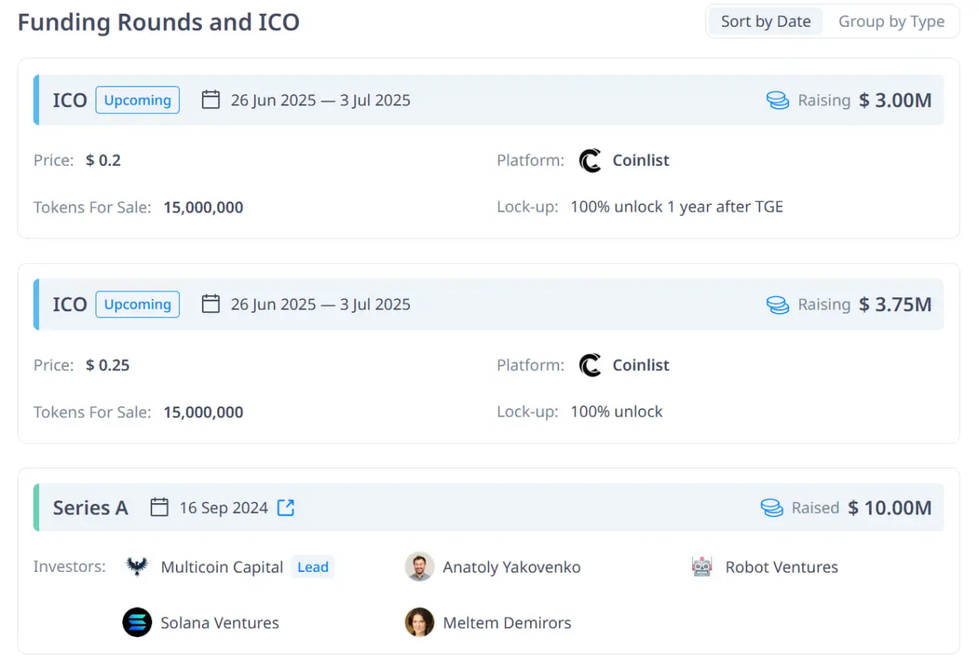979x666 pixels.
Task: Click the Coinlist logo in the second ICO card
Action: tap(590, 365)
